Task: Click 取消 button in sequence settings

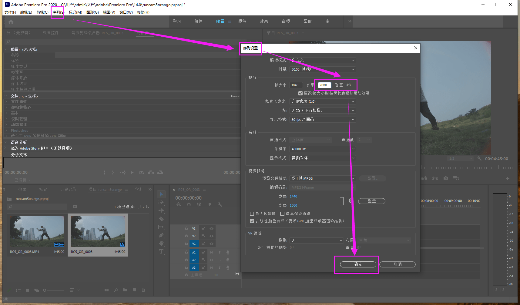Action: click(398, 264)
